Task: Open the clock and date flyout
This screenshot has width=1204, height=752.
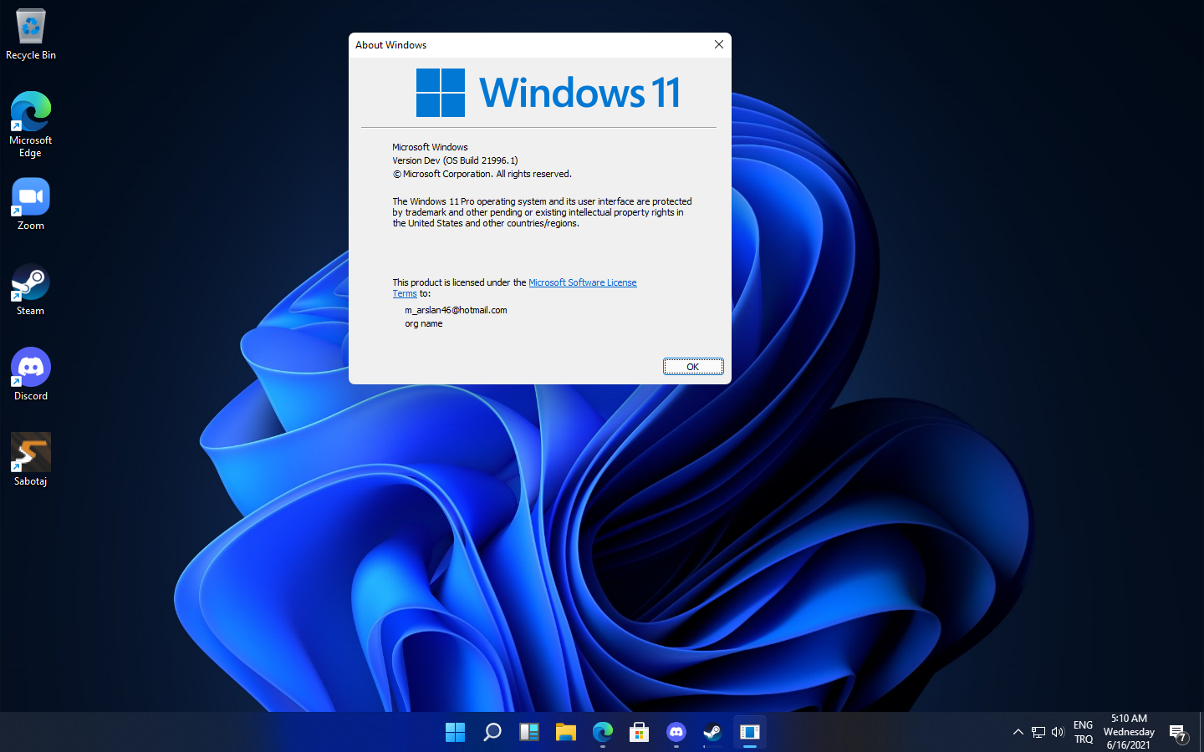Action: [1130, 732]
